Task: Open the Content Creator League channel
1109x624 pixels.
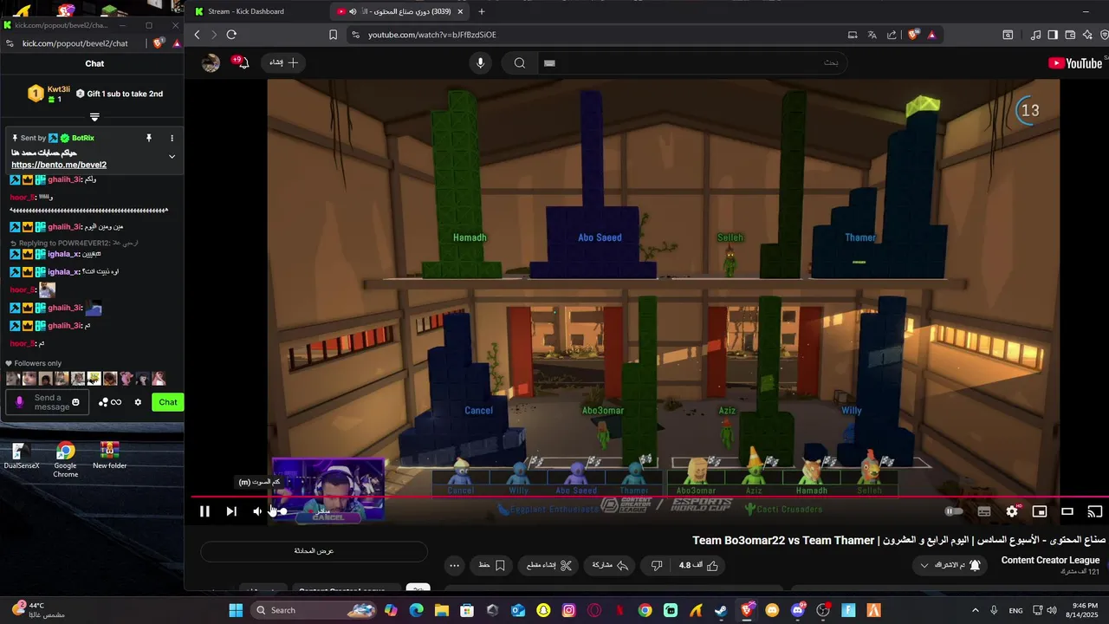Action: [x=1050, y=561]
